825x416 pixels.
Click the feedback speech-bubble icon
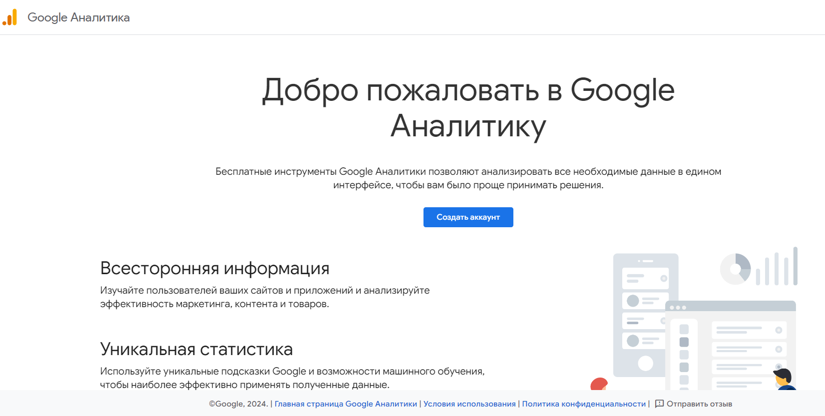pyautogui.click(x=659, y=404)
